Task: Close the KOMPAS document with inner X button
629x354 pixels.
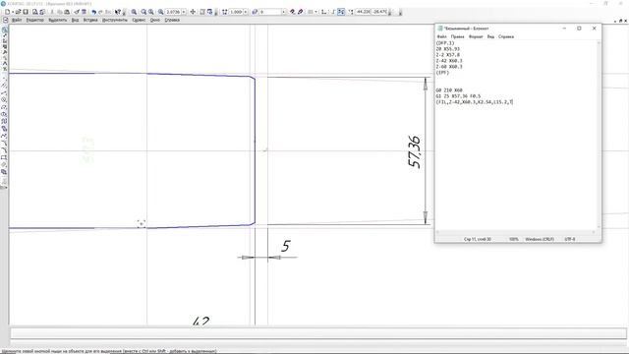Action: 625,21
